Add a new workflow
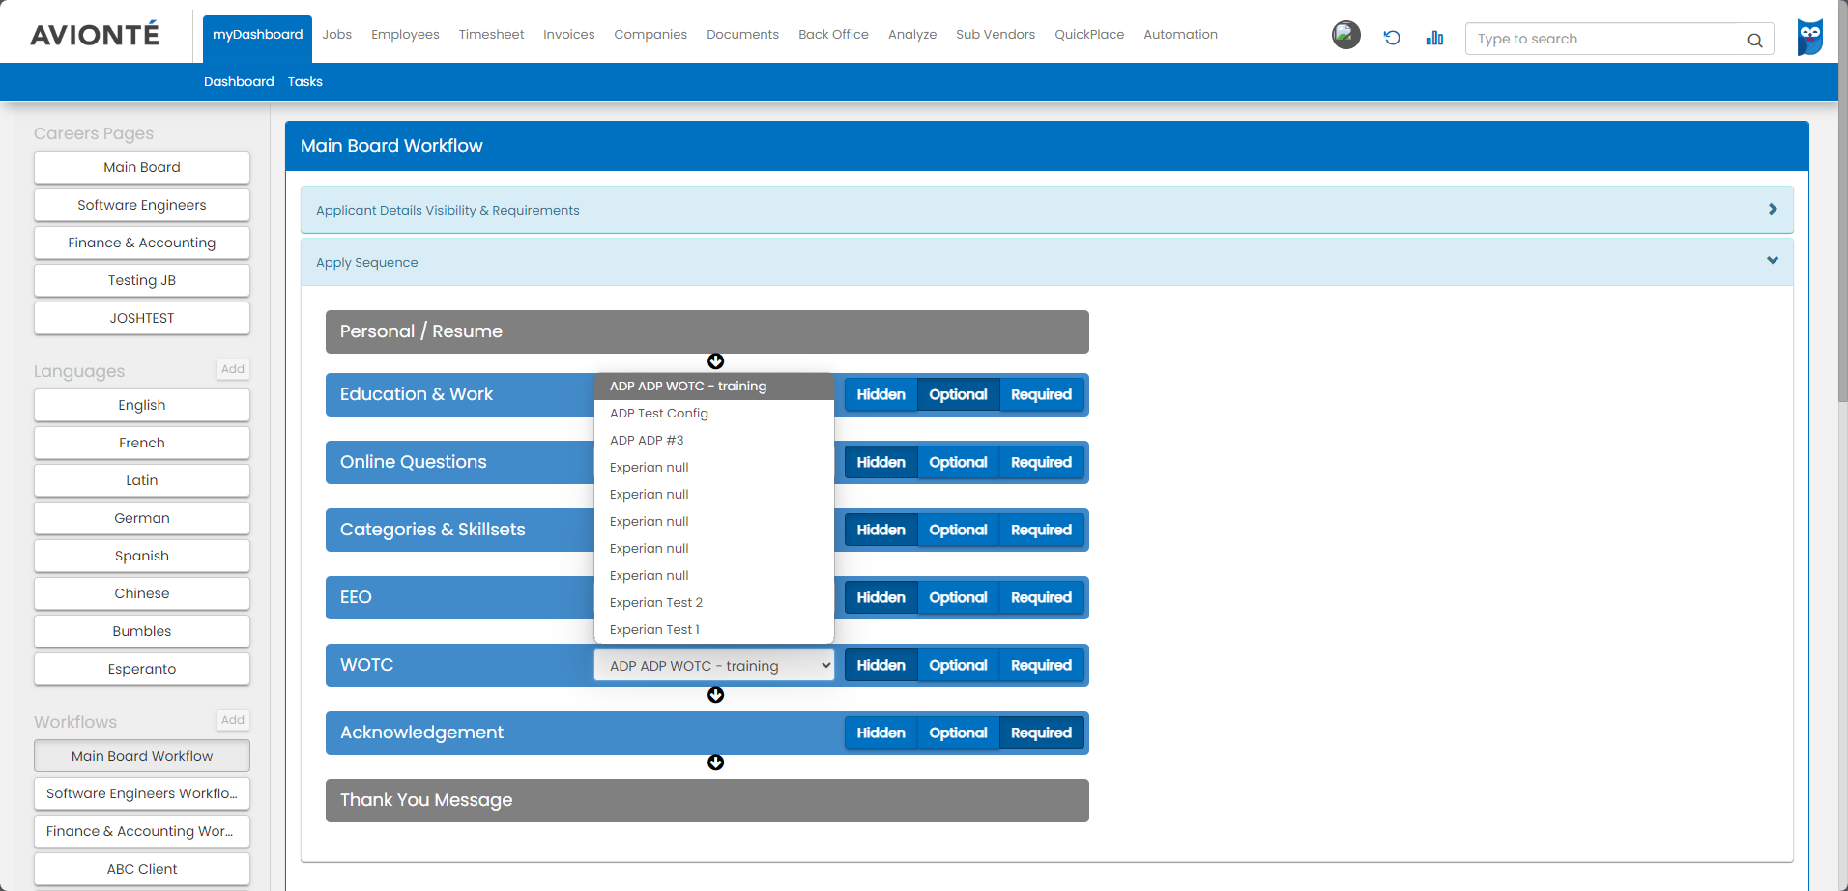Screen dimensions: 1848x891 (x=233, y=720)
